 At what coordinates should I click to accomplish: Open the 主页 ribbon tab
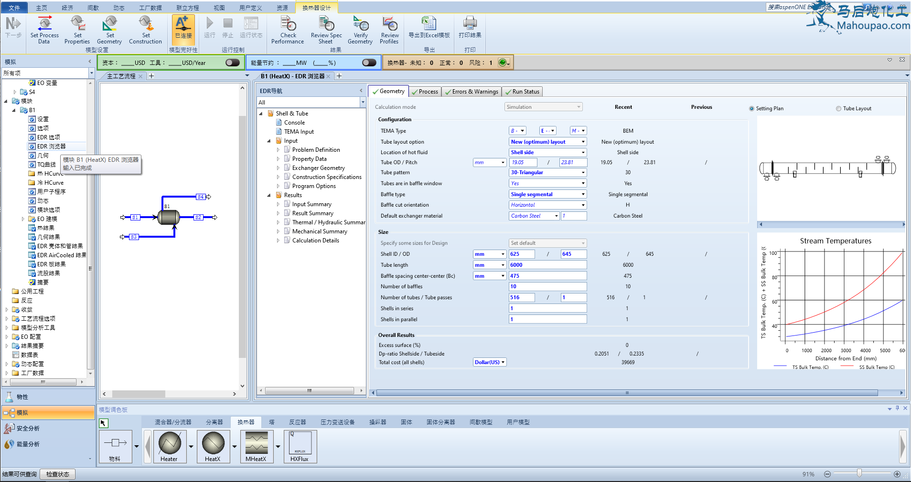[42, 8]
